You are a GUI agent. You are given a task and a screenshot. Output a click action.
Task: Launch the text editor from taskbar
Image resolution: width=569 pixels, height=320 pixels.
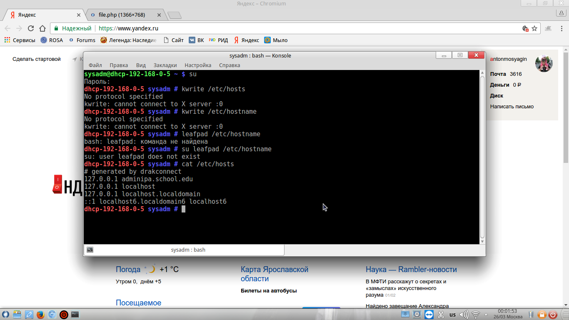point(29,315)
